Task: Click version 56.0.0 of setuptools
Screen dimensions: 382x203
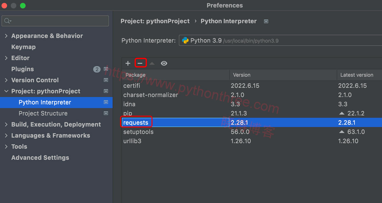Action: click(x=240, y=132)
